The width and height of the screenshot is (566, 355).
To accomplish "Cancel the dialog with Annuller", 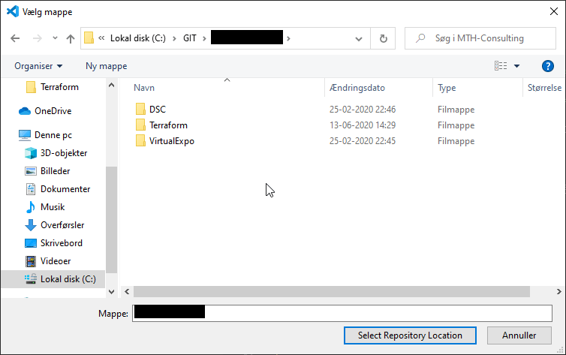I will (x=519, y=335).
